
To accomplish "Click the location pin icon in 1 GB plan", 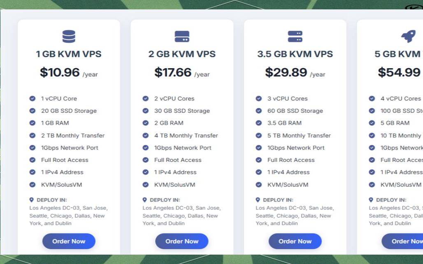I will tap(32, 200).
